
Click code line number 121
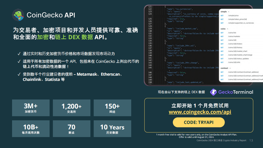(x=150, y=7)
